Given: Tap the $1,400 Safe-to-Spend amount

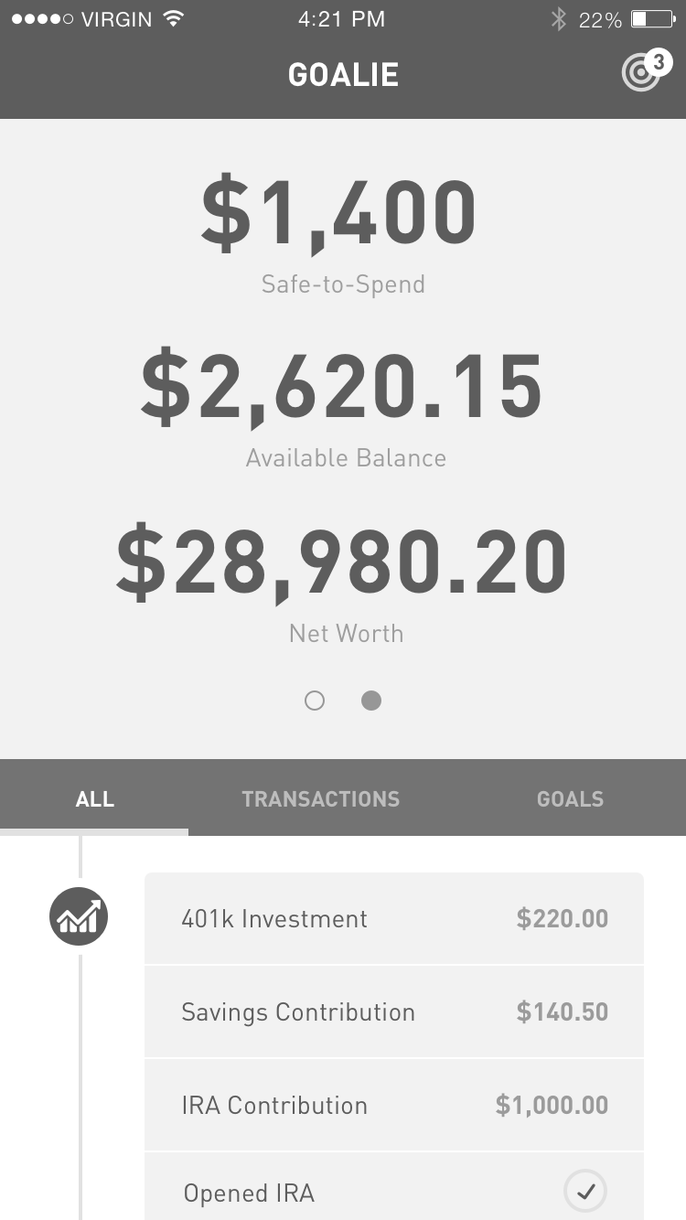Looking at the screenshot, I should click(x=338, y=214).
